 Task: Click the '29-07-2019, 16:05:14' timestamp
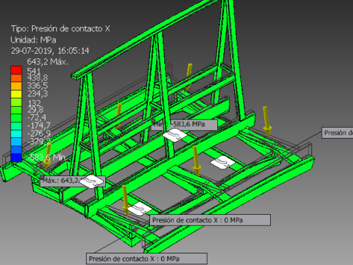click(50, 51)
